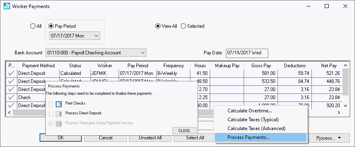Click step 1 button for Print Checks
355x147 pixels.
tap(58, 104)
